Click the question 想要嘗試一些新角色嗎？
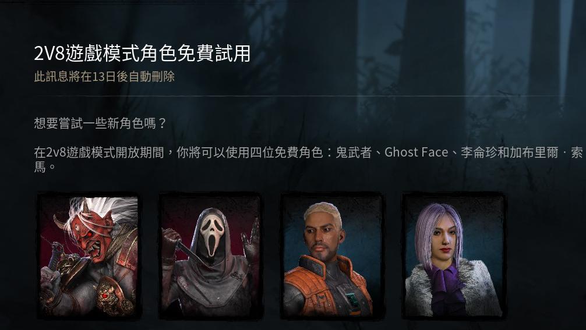This screenshot has height=330, width=586. (x=100, y=123)
